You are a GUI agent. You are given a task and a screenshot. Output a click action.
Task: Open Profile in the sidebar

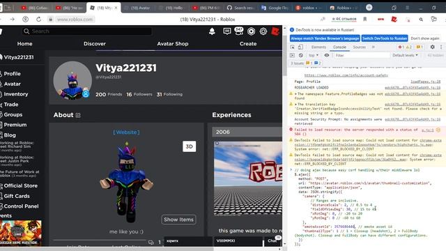(x=12, y=74)
